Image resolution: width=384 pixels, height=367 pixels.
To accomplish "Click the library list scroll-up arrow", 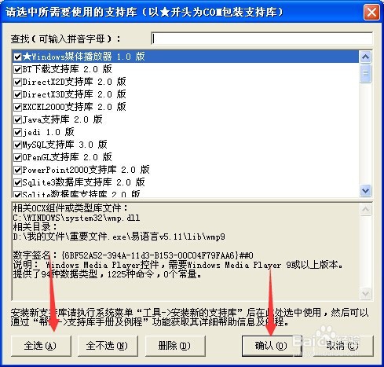I will (x=365, y=57).
